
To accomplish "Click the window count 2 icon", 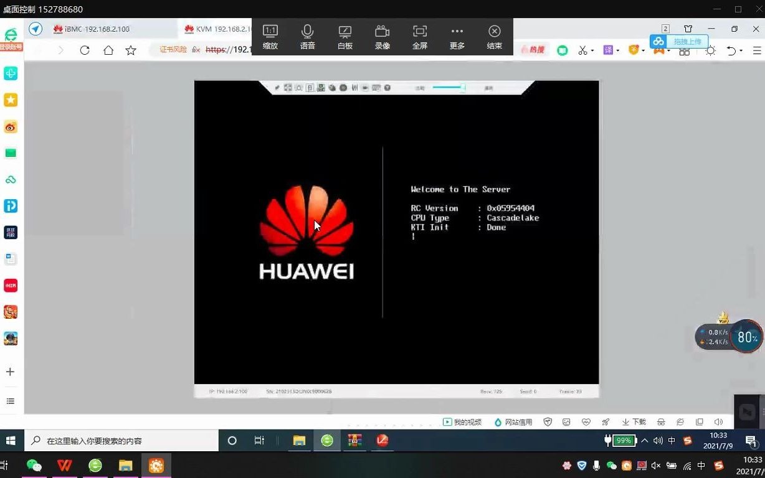I will (665, 29).
